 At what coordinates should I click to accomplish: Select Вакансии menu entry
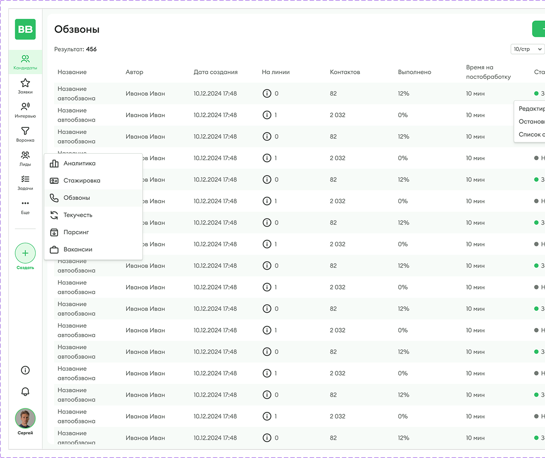(x=78, y=249)
